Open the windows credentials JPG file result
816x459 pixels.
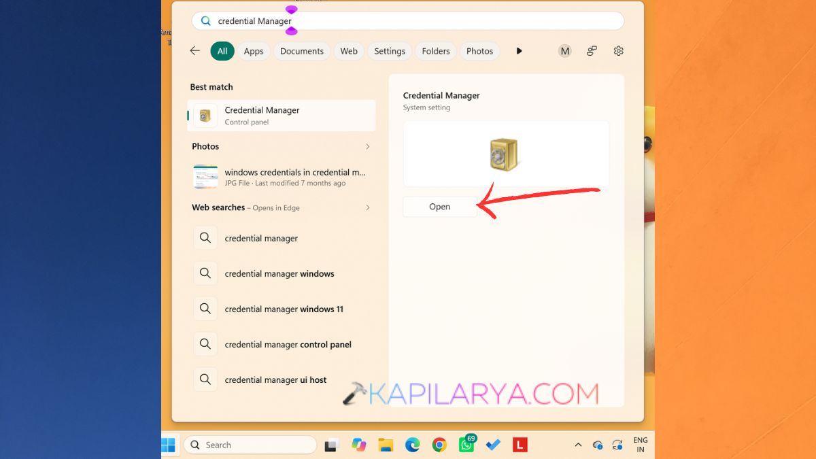coord(282,177)
